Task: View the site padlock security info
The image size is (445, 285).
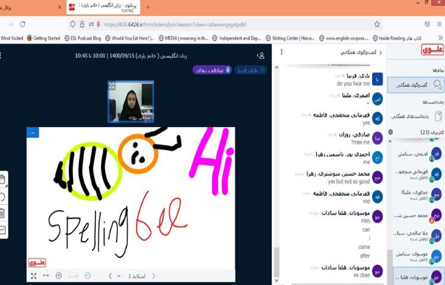Action: coord(82,24)
